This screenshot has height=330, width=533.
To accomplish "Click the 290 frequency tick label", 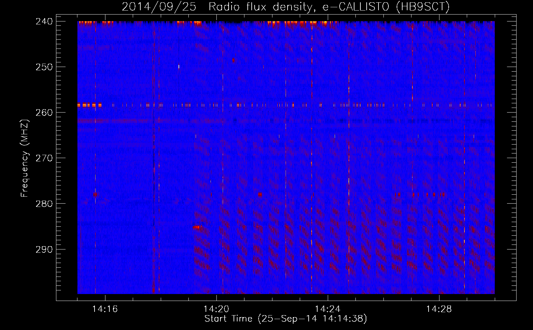I will [x=44, y=249].
